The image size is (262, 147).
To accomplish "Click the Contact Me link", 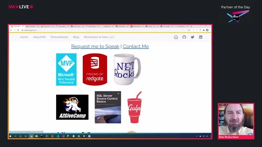I will click(136, 46).
